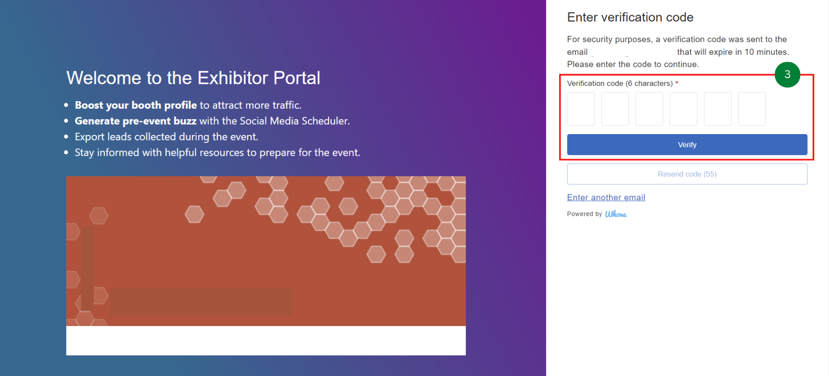This screenshot has width=829, height=376.
Task: Click the fourth verification code box
Action: [683, 109]
